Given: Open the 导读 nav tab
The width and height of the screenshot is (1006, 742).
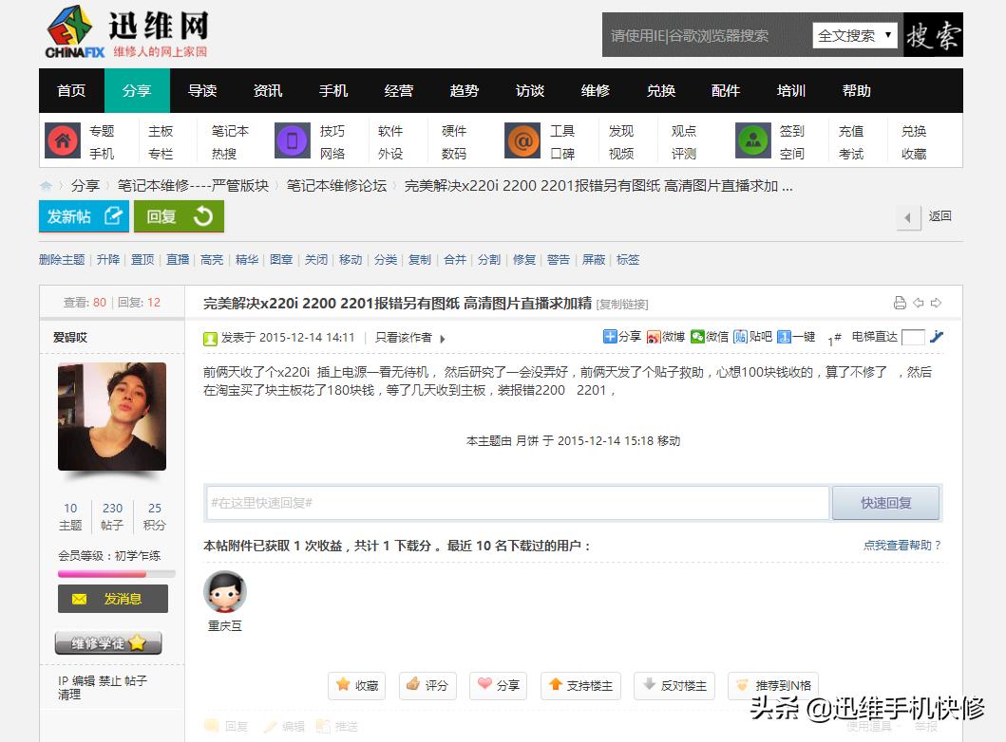Looking at the screenshot, I should pos(202,90).
